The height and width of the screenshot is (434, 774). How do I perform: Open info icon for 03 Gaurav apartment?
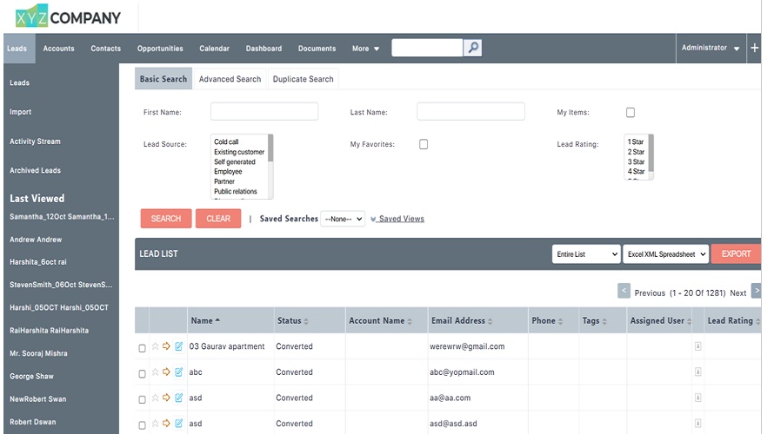coord(697,346)
